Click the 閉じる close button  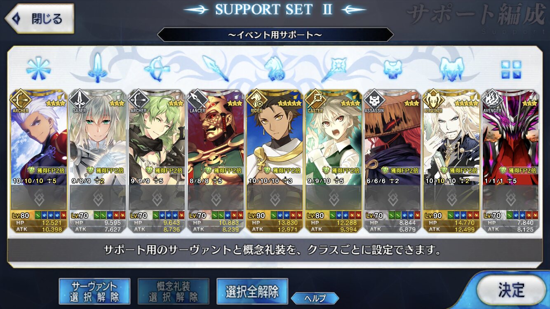[x=40, y=19]
